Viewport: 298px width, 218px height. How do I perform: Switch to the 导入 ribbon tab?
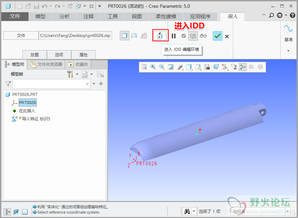click(x=232, y=17)
